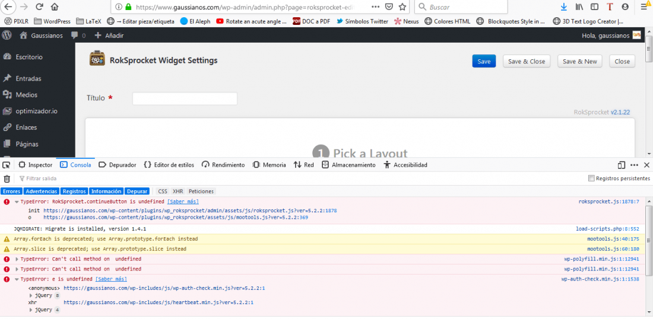Image resolution: width=653 pixels, height=319 pixels.
Task: Click the Buscar browser search box
Action: 461,7
